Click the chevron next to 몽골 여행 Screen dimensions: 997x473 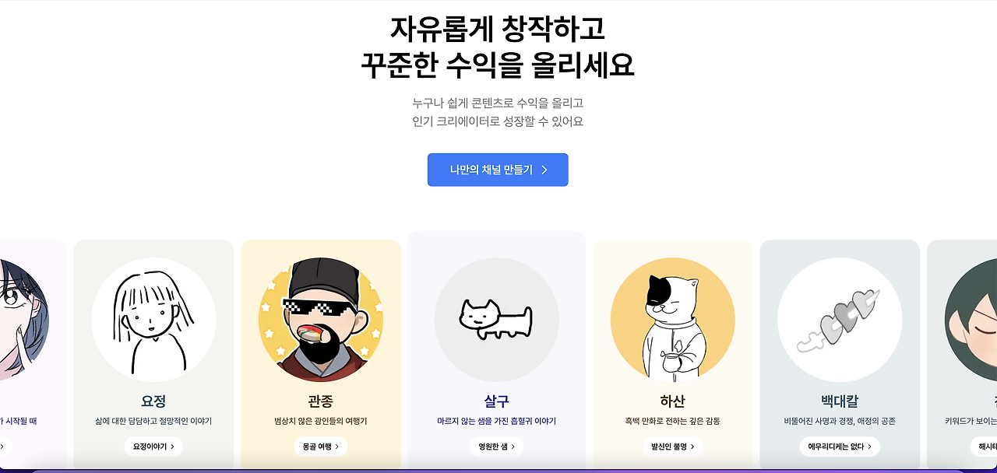pyautogui.click(x=336, y=447)
